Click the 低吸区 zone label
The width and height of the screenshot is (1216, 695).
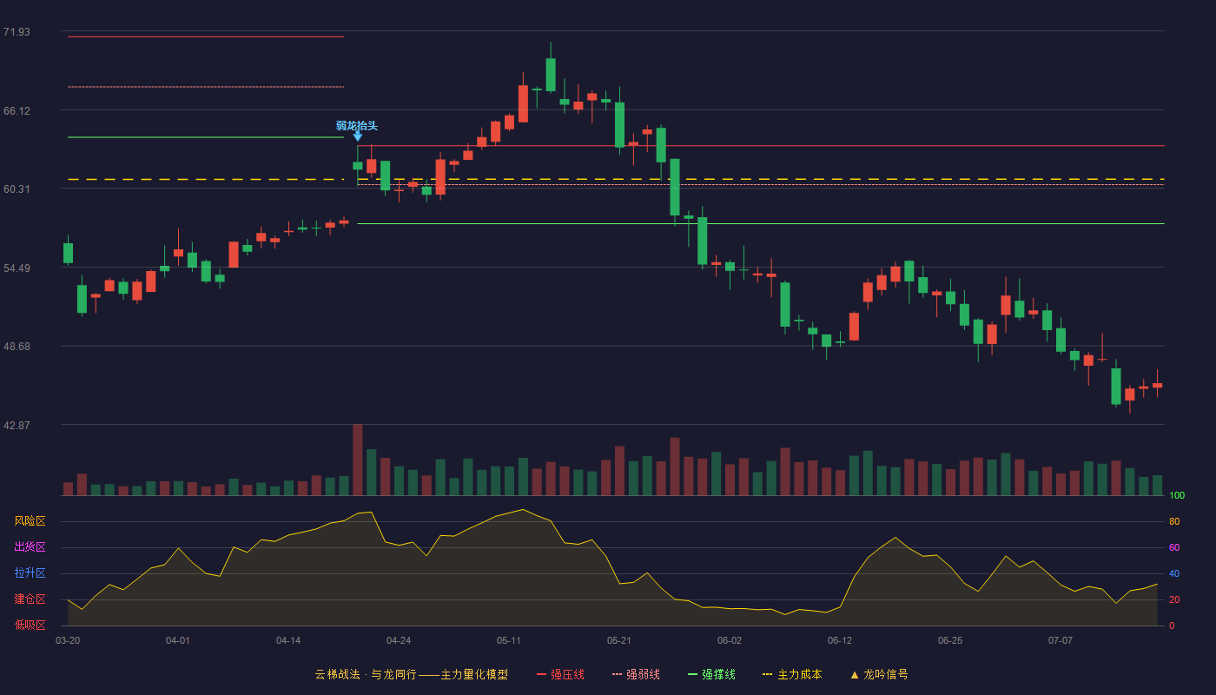pos(30,625)
